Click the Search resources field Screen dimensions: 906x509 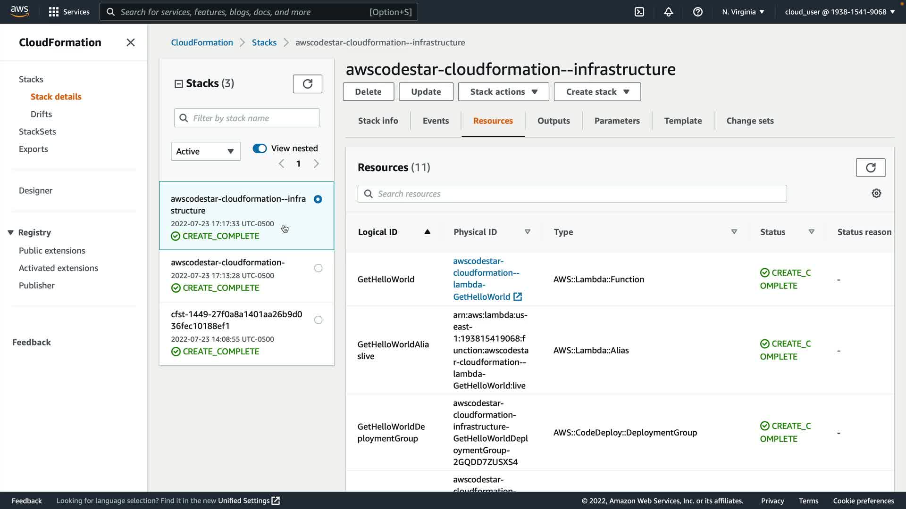pyautogui.click(x=572, y=194)
